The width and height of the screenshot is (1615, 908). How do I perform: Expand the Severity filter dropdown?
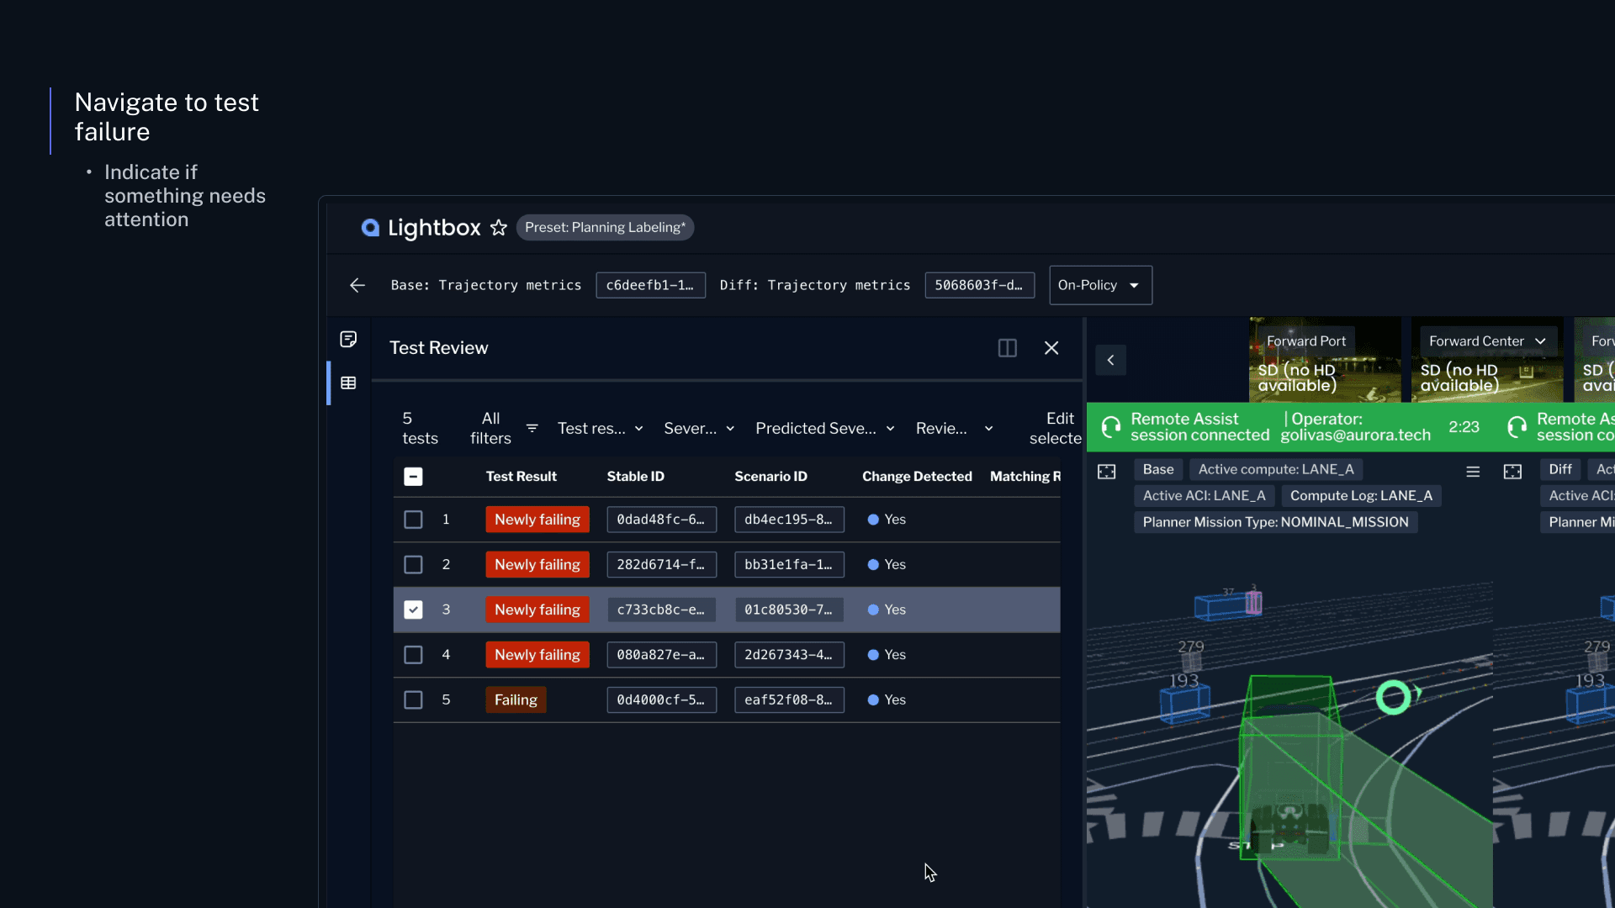point(700,429)
